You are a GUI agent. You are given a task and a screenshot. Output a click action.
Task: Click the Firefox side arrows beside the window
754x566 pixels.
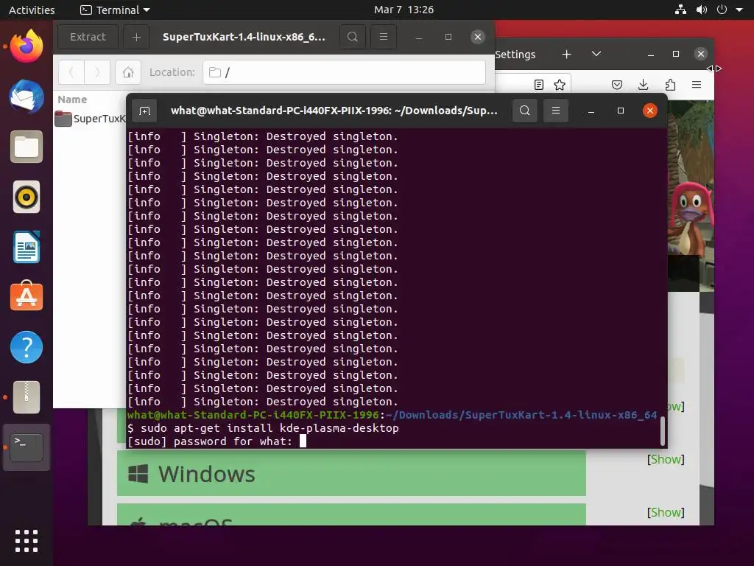[x=714, y=69]
